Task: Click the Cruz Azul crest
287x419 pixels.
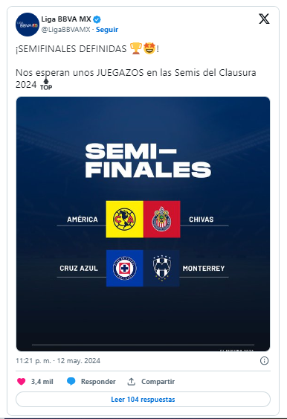Action: coord(125,268)
